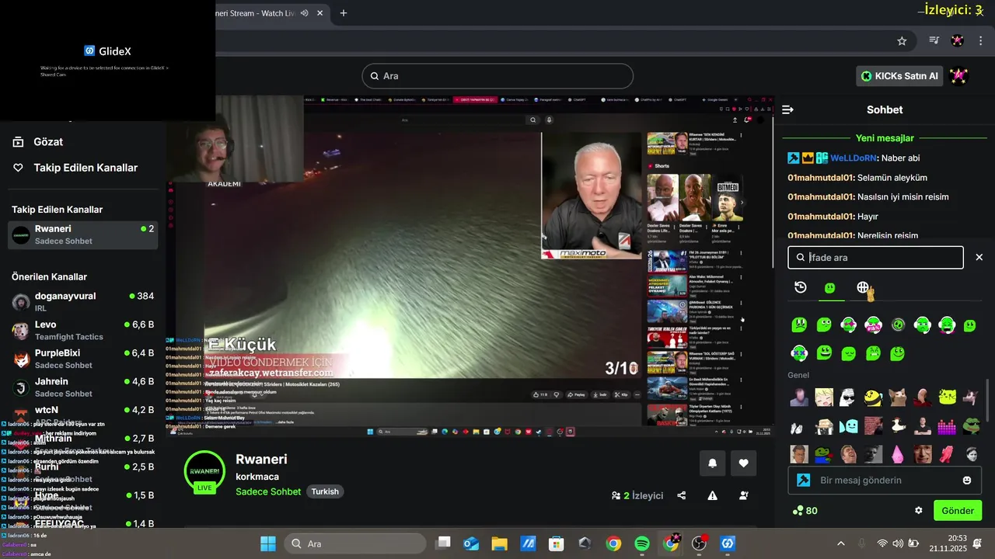Screen dimensions: 995x559
Task: Open the PurpleBixi recommended channel
Action: 83,359
